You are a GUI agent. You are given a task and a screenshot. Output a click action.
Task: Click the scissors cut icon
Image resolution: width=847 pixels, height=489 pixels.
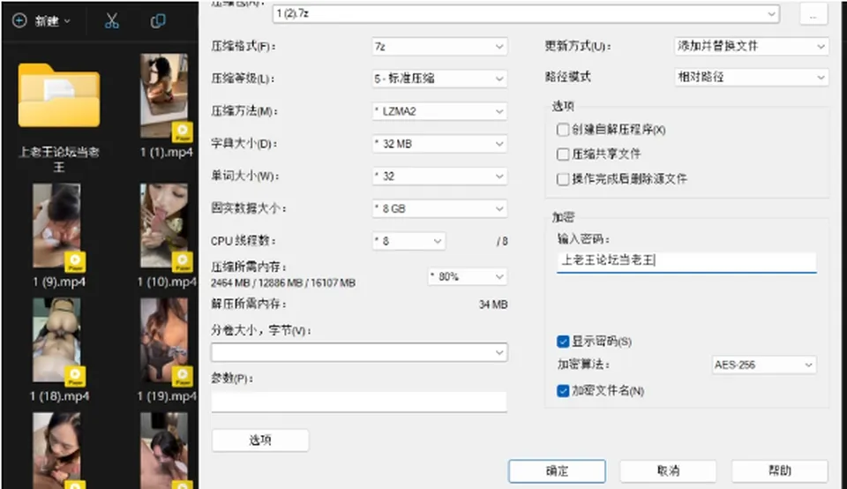tap(112, 21)
